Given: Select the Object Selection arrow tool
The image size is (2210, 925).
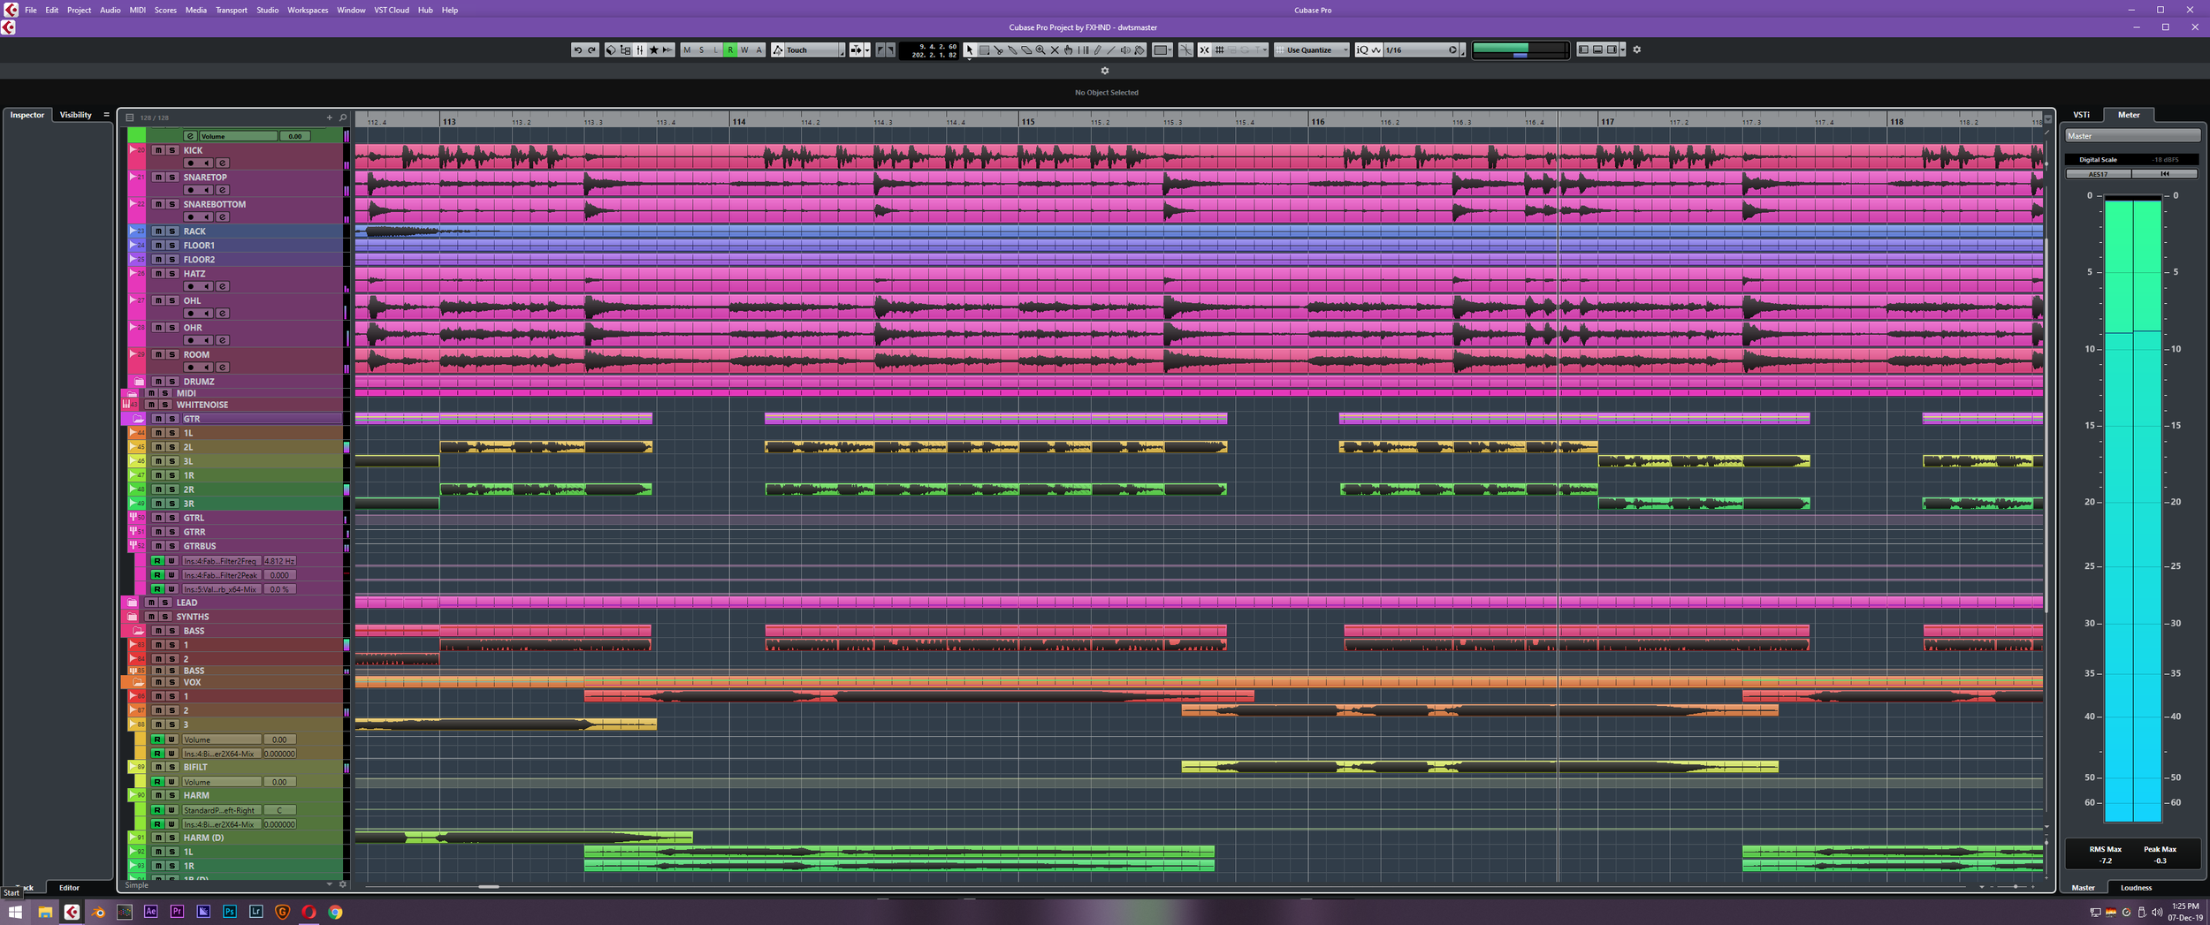Looking at the screenshot, I should 970,49.
